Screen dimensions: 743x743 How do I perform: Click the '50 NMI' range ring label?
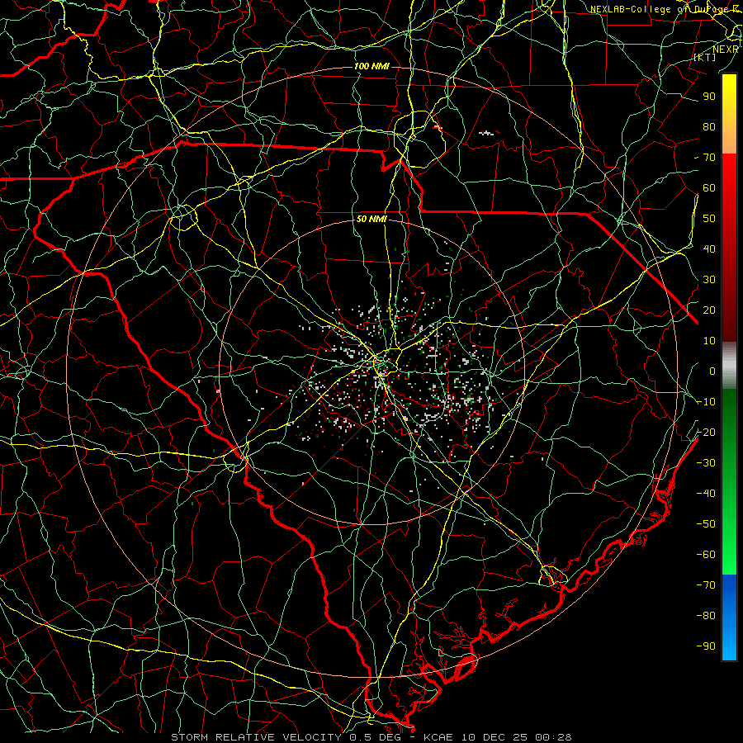[371, 219]
